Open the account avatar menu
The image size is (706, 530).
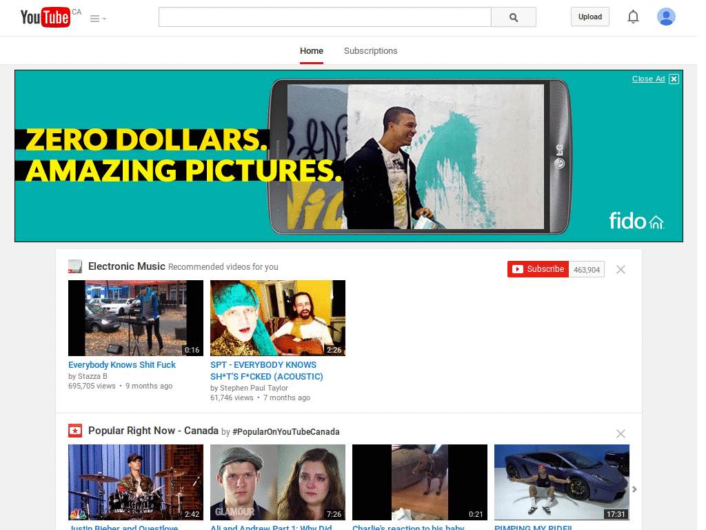click(x=666, y=17)
